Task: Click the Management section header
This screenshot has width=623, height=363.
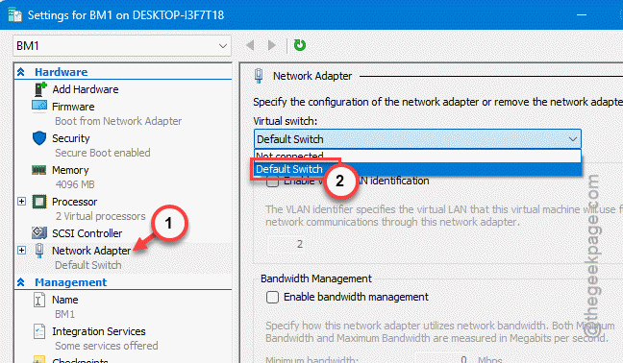Action: pos(71,282)
